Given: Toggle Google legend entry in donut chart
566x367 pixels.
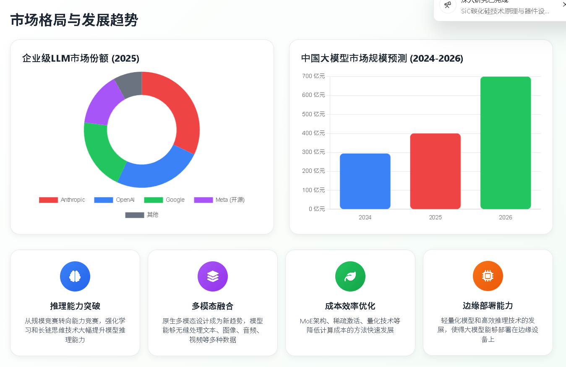Looking at the screenshot, I should [x=164, y=200].
